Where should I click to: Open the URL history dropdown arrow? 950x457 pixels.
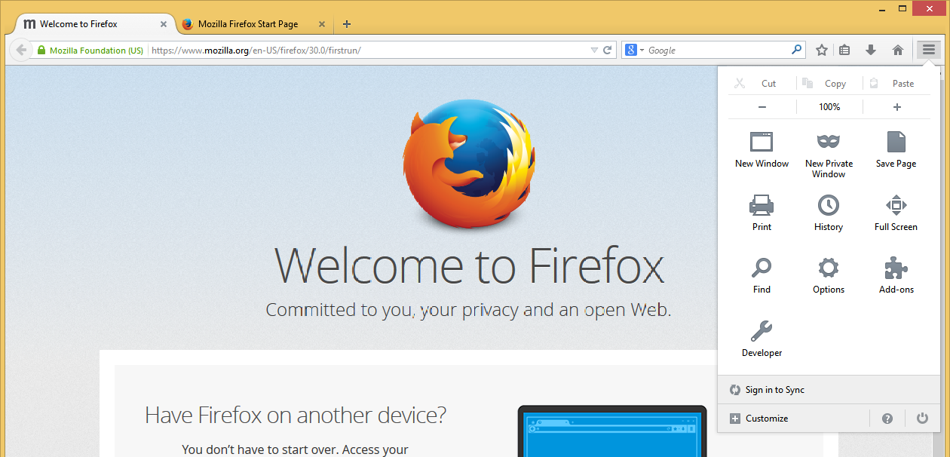[x=594, y=51]
